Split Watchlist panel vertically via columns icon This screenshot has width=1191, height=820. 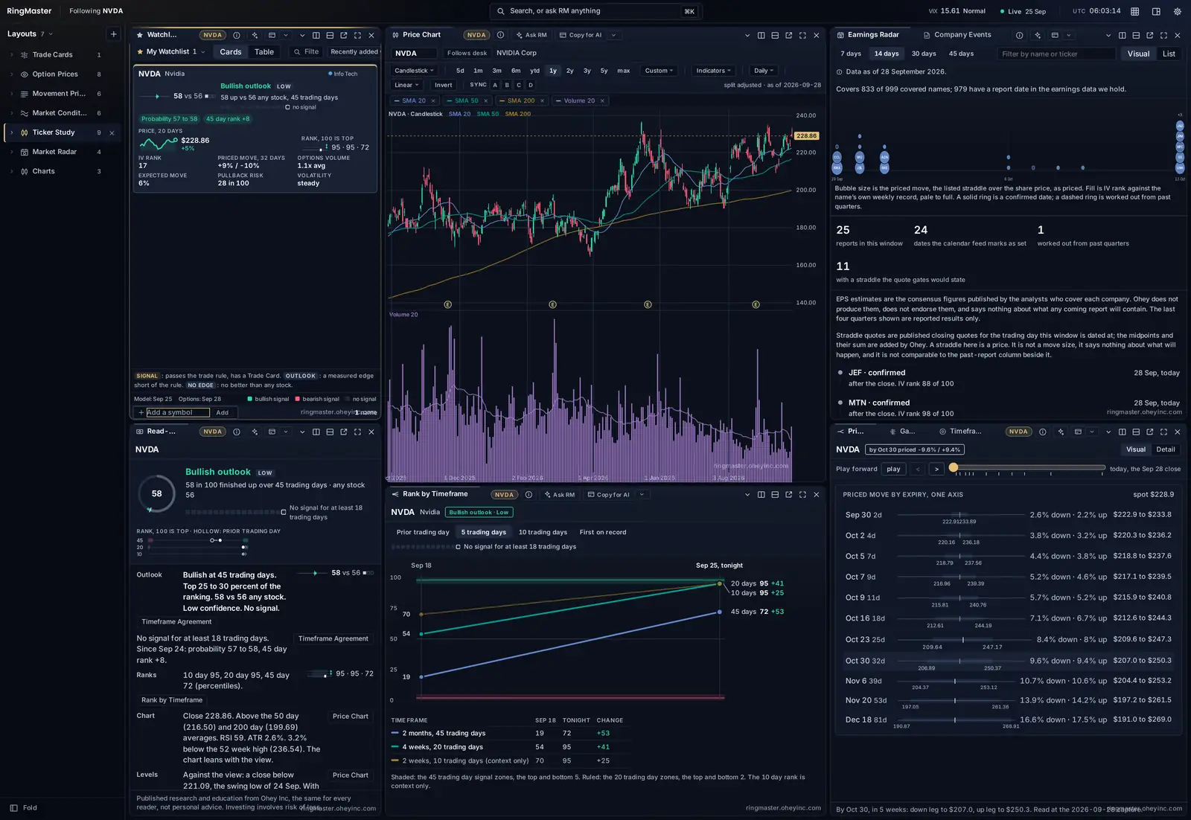coord(316,35)
